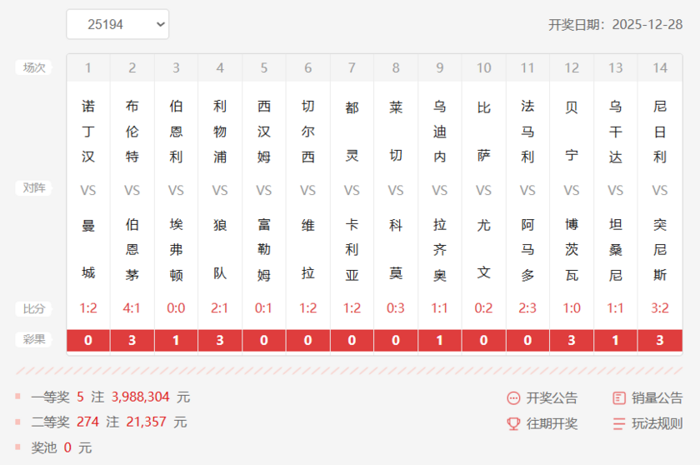Select match number 1 header cell
The image size is (700, 465).
pyautogui.click(x=88, y=67)
